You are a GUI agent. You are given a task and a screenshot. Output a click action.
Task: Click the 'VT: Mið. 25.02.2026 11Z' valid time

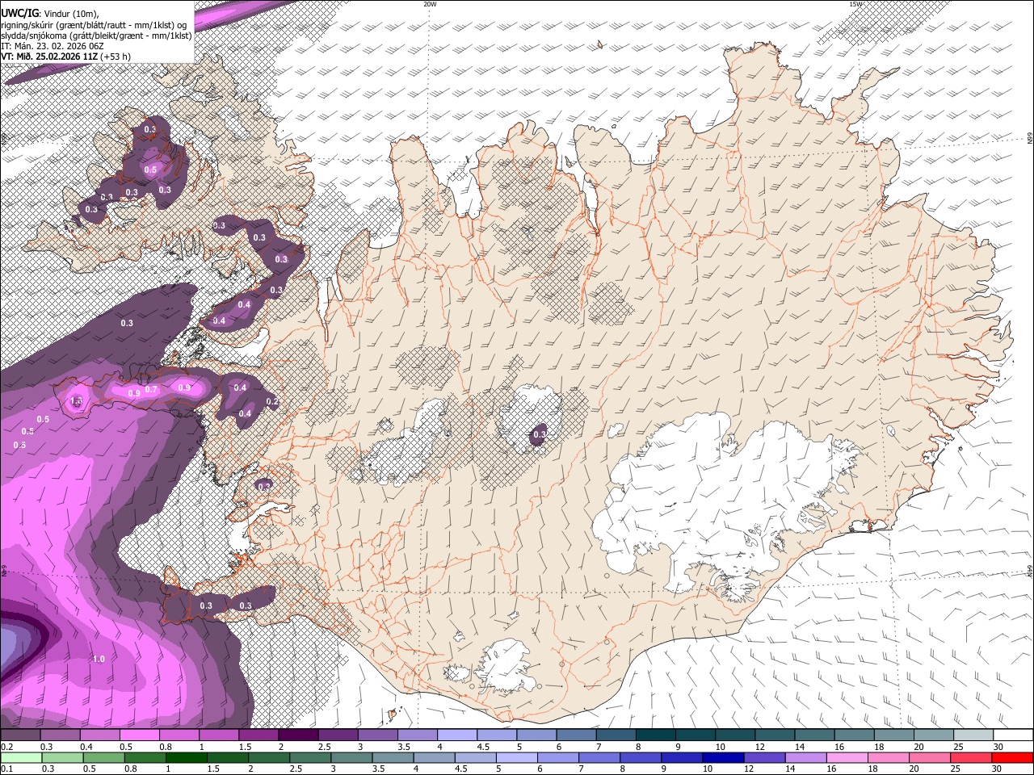pyautogui.click(x=49, y=57)
